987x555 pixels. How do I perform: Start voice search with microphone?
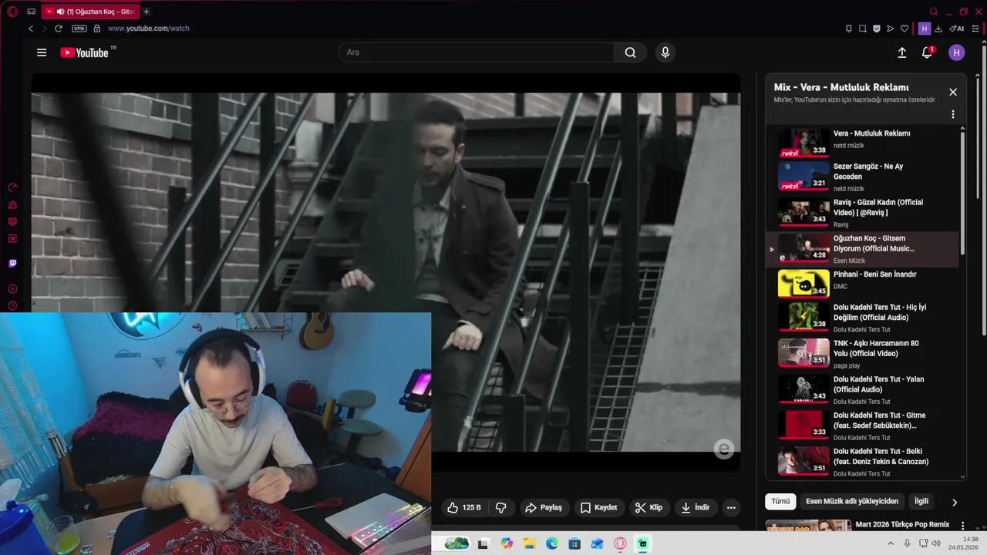[x=665, y=52]
